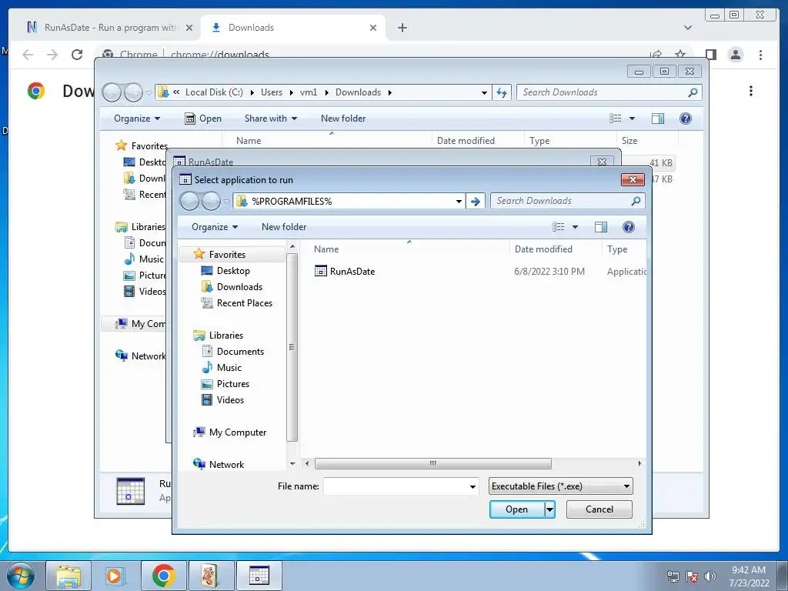Reload the Chrome page

tap(76, 55)
